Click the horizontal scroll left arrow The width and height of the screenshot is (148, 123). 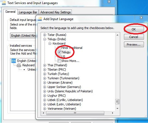tap(43, 113)
